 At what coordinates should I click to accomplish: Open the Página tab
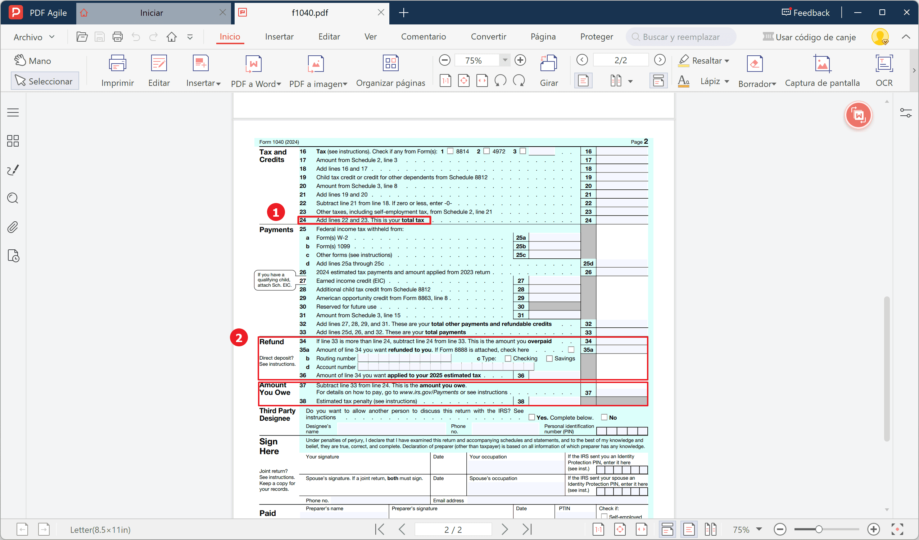pos(543,37)
